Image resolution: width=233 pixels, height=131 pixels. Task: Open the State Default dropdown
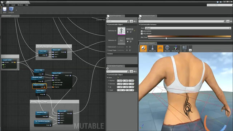point(188,28)
